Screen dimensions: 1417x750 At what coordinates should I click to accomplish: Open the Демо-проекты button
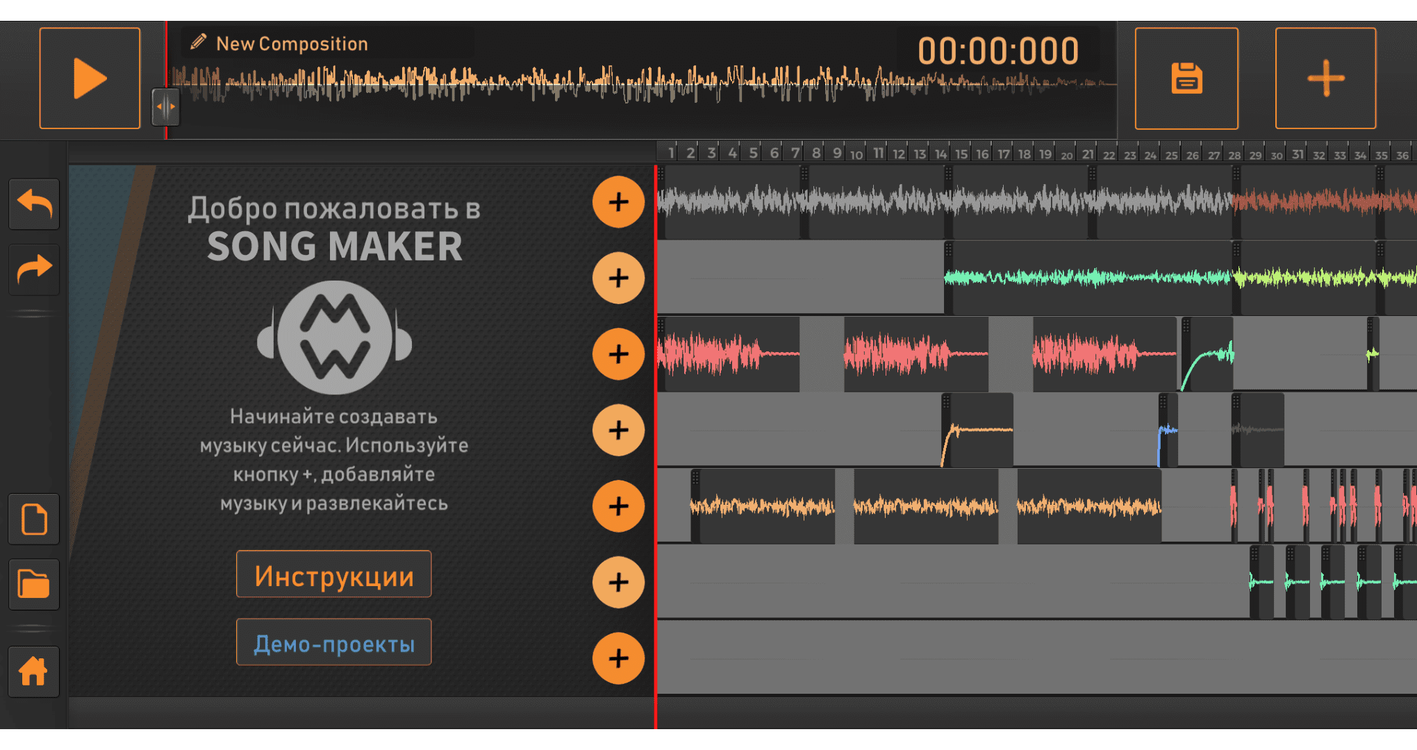333,642
